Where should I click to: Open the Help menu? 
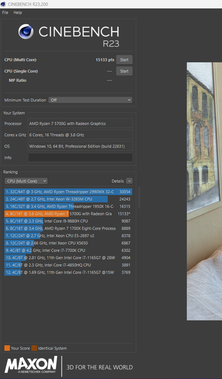18,12
